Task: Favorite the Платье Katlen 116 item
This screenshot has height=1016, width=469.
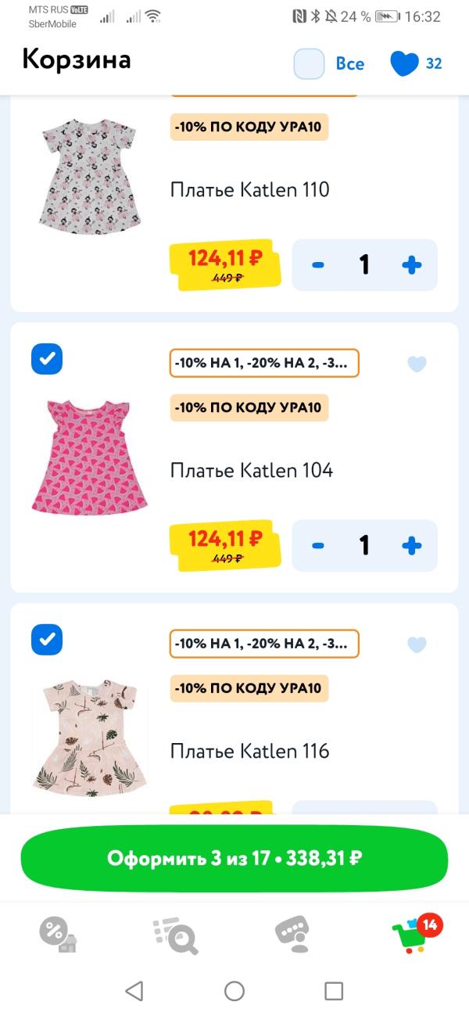Action: tap(417, 644)
